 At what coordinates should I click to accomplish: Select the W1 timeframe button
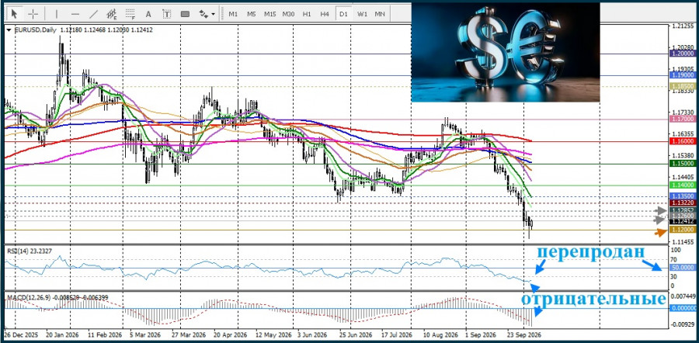362,14
